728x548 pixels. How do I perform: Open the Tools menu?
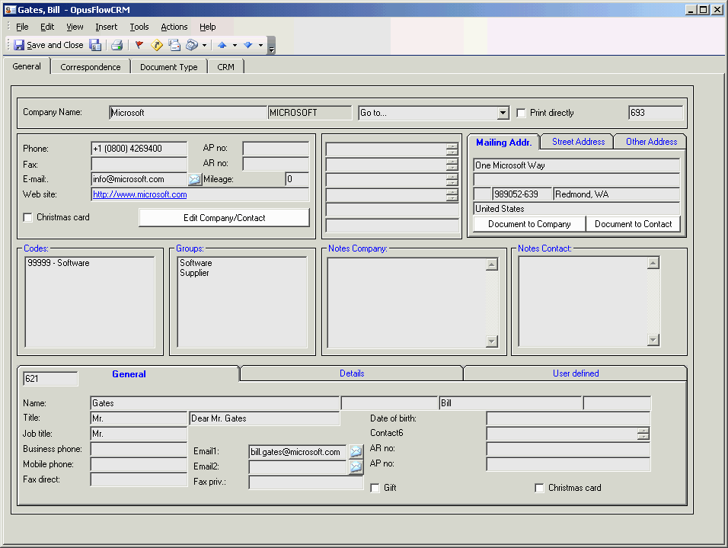139,27
